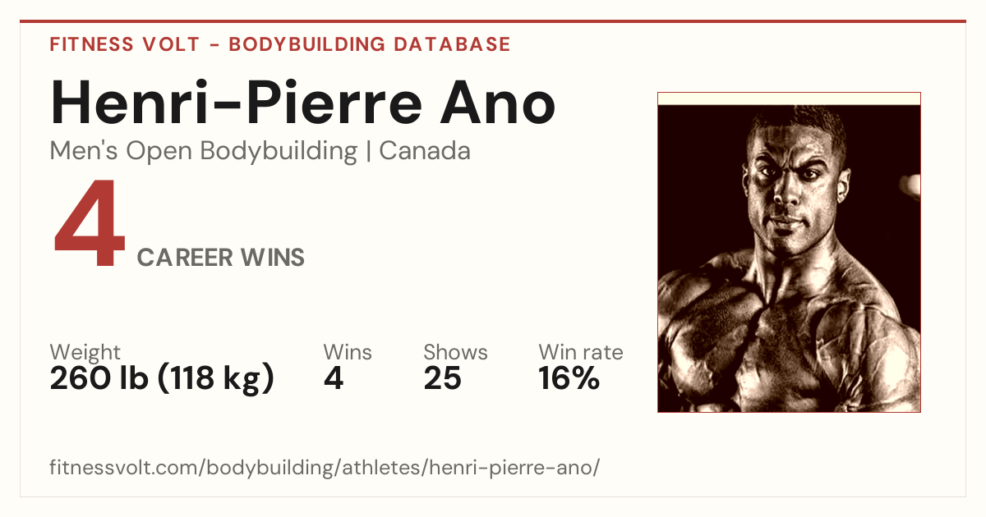Click the Win rate label
Image resolution: width=986 pixels, height=517 pixels.
pyautogui.click(x=581, y=353)
